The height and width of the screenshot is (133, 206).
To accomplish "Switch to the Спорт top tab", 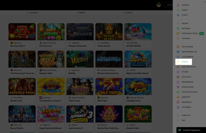I will click(x=128, y=13).
